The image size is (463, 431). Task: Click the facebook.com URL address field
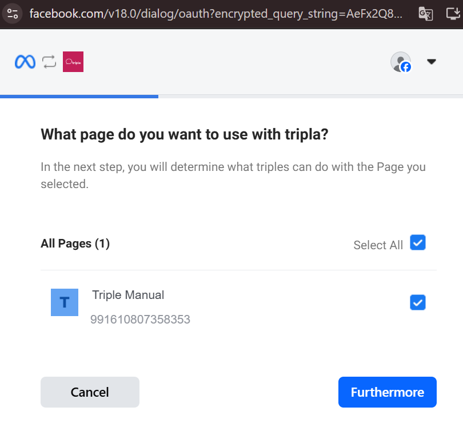coord(216,14)
